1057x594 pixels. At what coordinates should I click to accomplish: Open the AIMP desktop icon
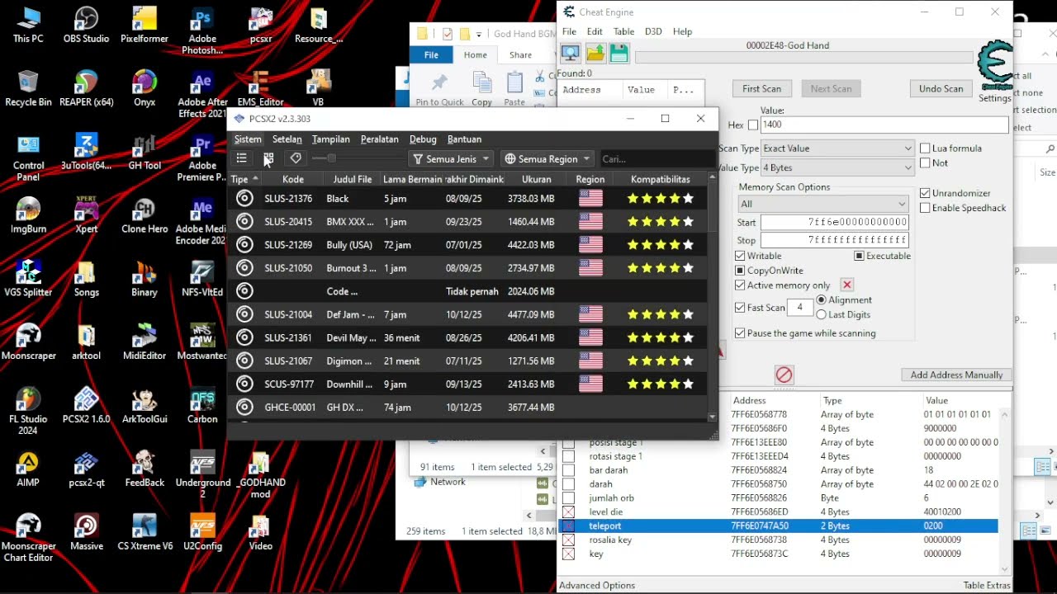point(28,469)
